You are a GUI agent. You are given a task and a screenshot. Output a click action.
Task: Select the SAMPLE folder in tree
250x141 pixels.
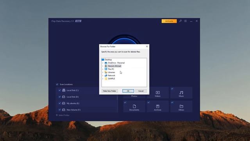coord(111,79)
